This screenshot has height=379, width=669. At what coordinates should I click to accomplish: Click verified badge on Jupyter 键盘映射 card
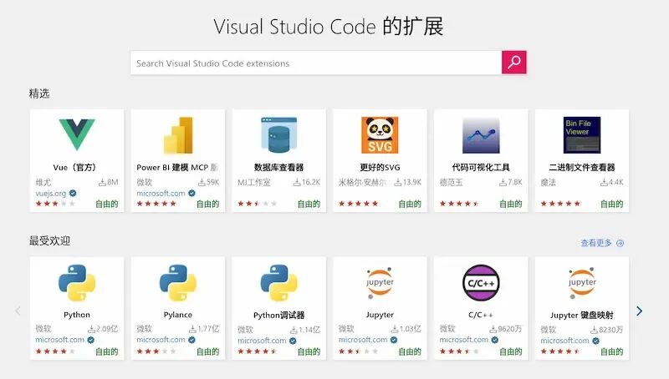click(596, 341)
